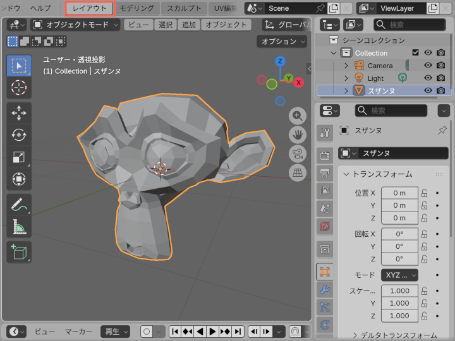Click the blue Z axis gizmo
The image size is (455, 341).
280,61
